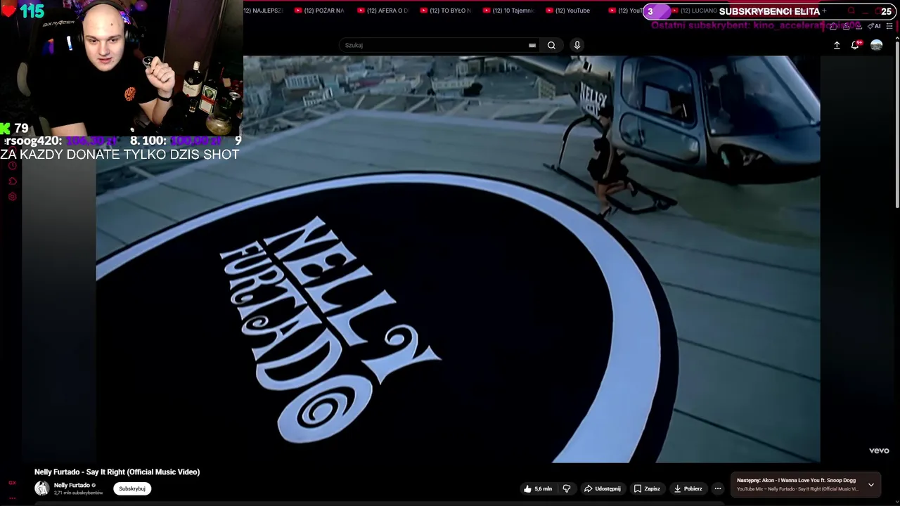Switch to the NAJLEPSZE browser tab

coord(264,11)
